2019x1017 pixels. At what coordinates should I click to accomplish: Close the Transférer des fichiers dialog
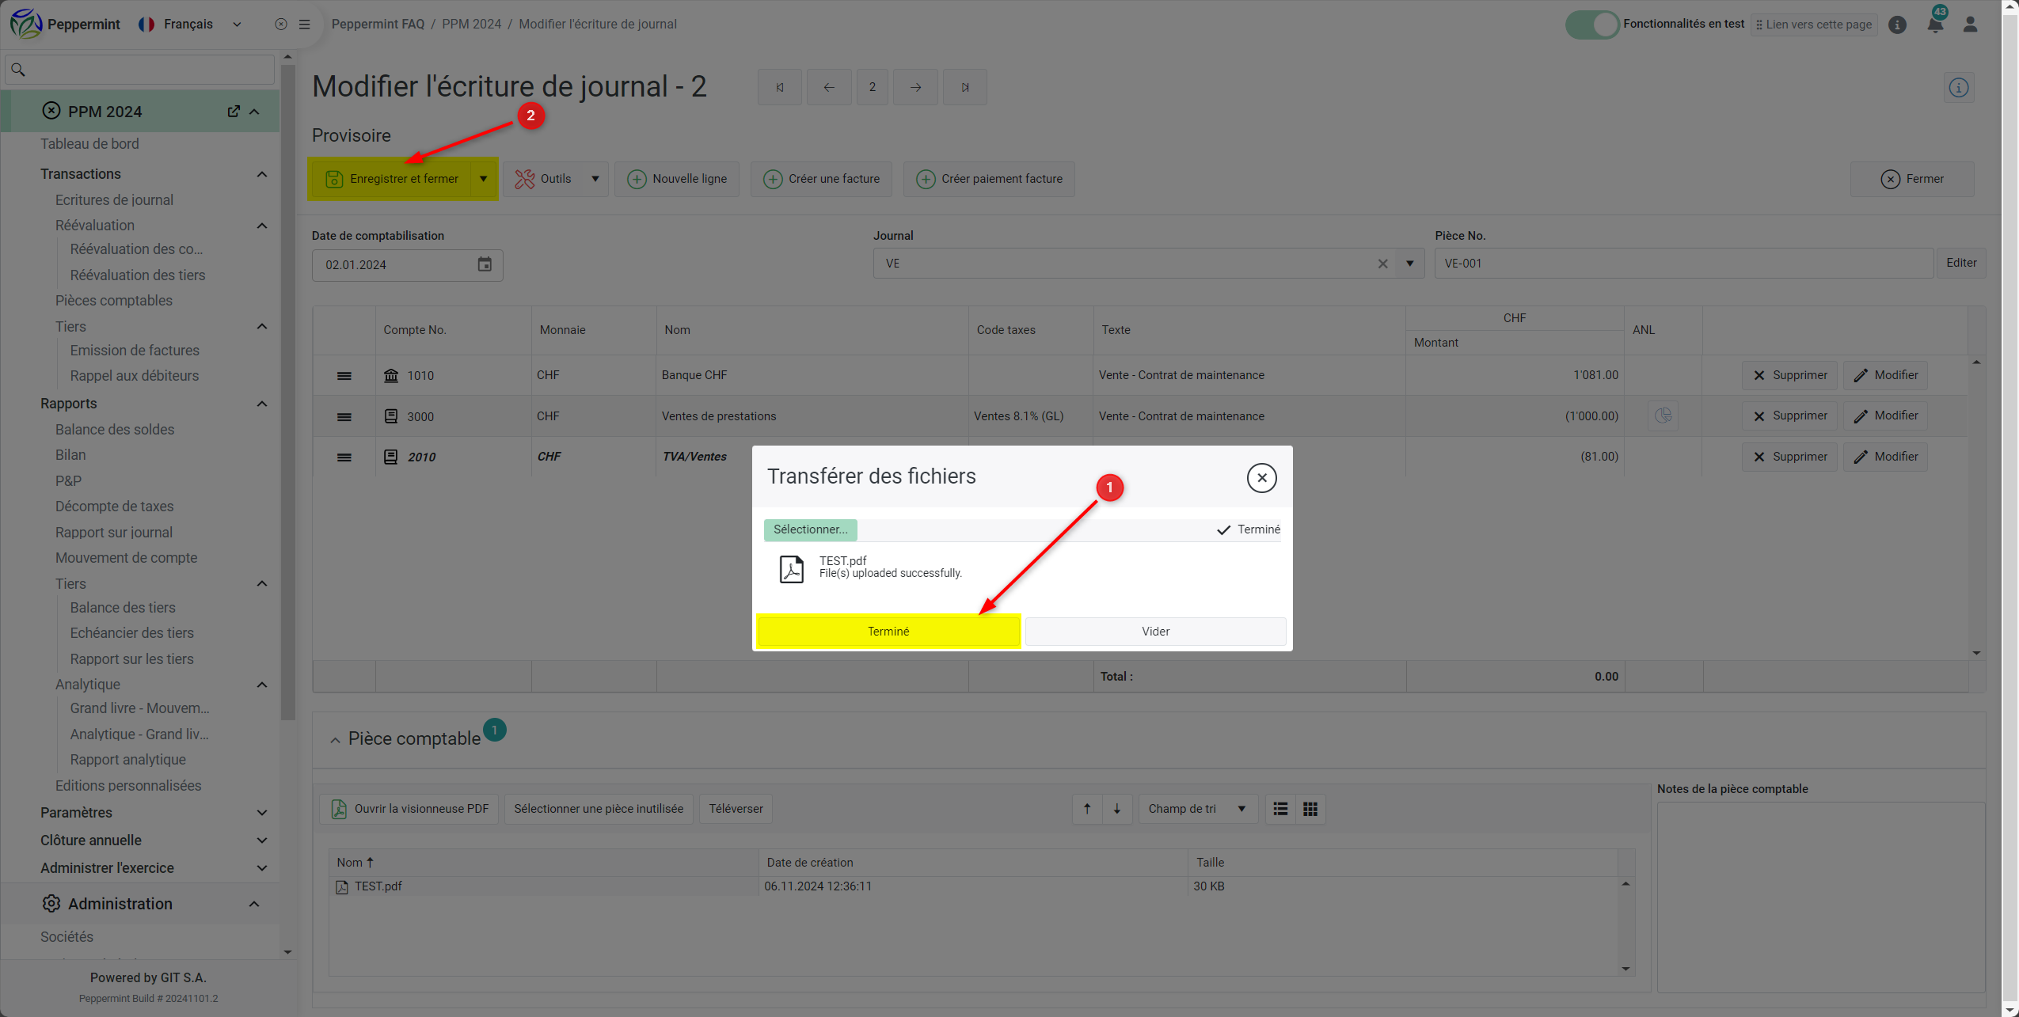pos(1261,478)
